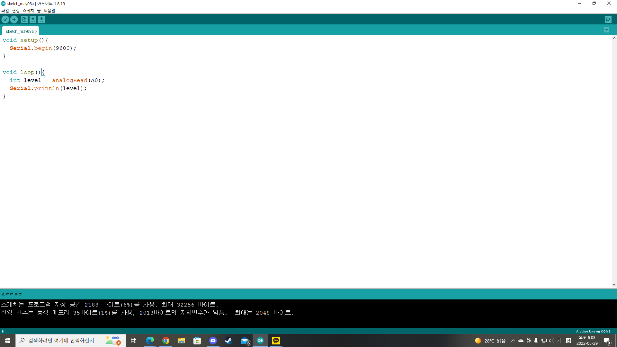Click the 한 input language indicator
This screenshot has width=617, height=347.
click(568, 341)
